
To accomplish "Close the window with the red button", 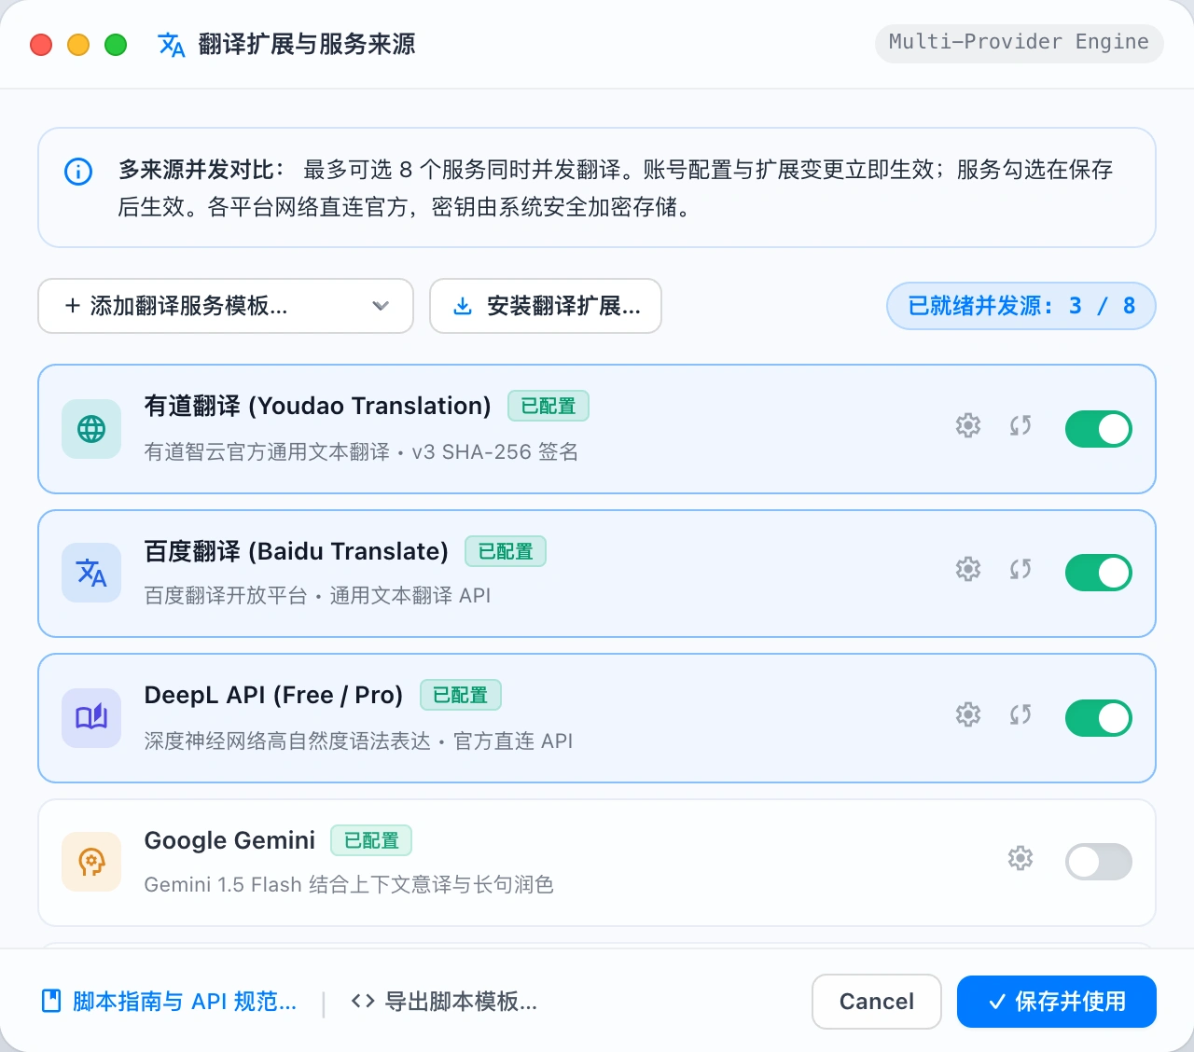I will tap(41, 45).
